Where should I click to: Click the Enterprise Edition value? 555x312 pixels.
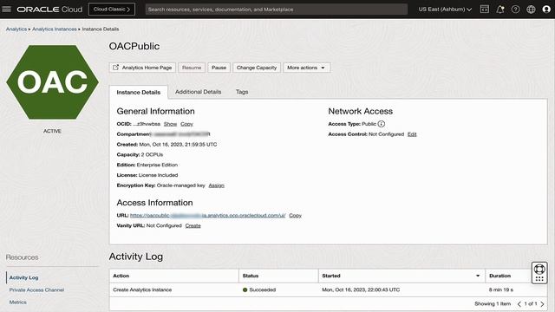(x=157, y=165)
